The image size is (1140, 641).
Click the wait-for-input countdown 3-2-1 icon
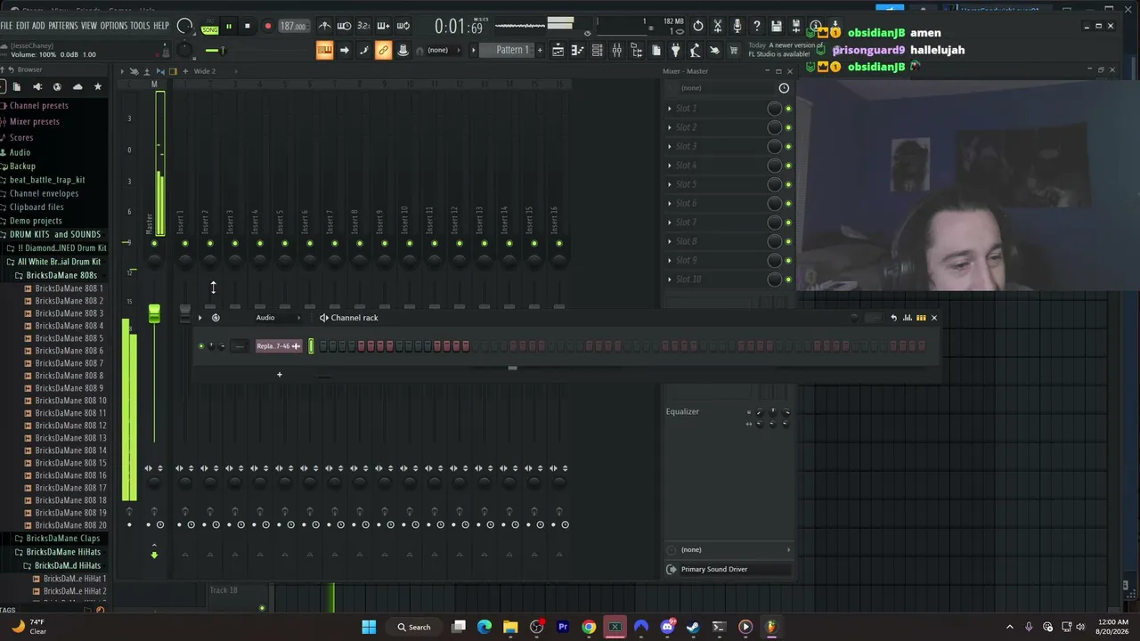[363, 26]
